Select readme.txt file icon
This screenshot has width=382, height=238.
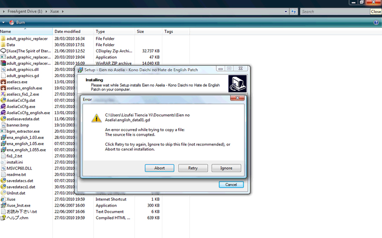coord(3,175)
